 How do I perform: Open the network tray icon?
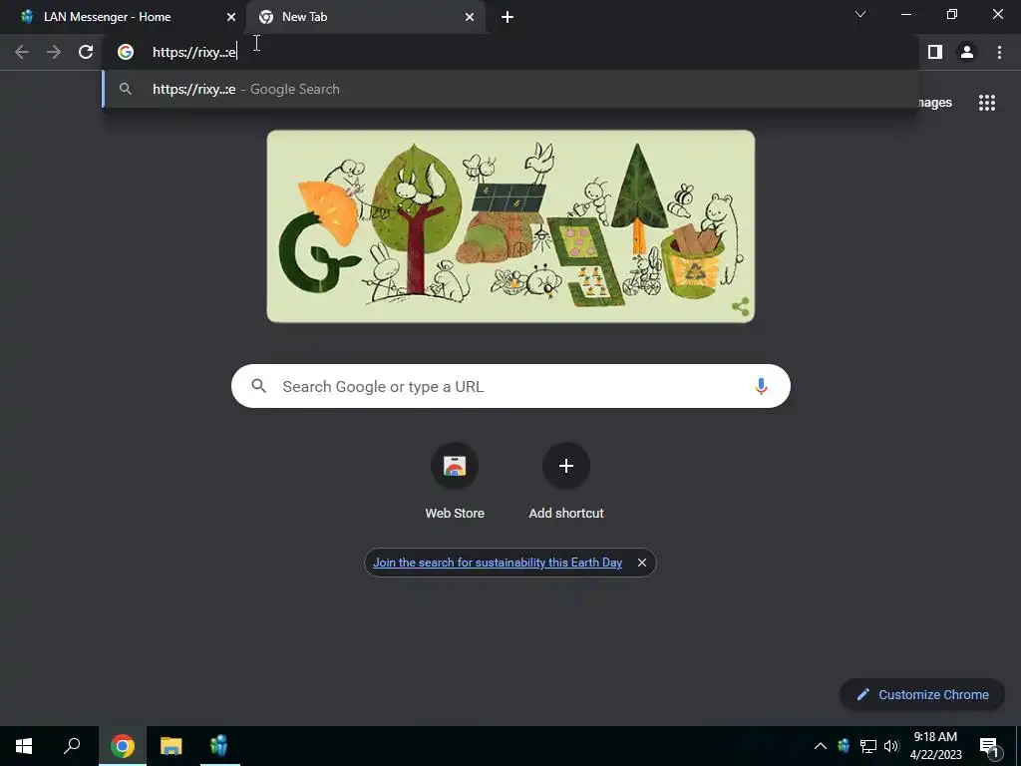click(868, 746)
